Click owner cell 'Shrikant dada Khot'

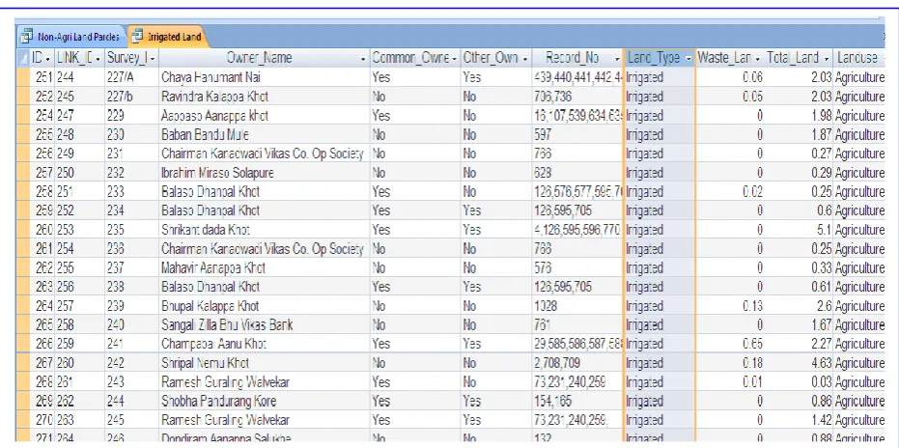click(x=265, y=230)
